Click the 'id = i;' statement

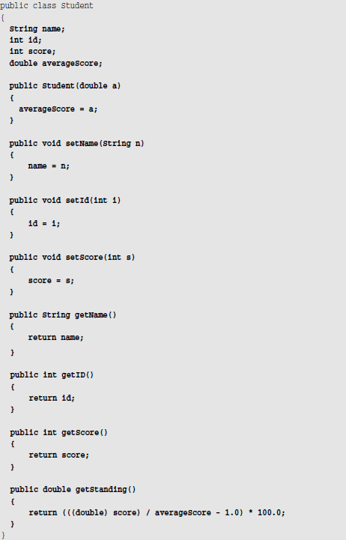coord(44,223)
